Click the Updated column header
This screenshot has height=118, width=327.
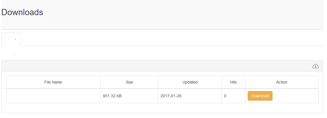[x=190, y=82]
